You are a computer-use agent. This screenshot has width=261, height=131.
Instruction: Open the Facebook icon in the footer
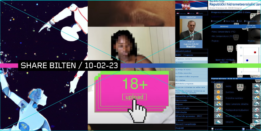coord(243,129)
